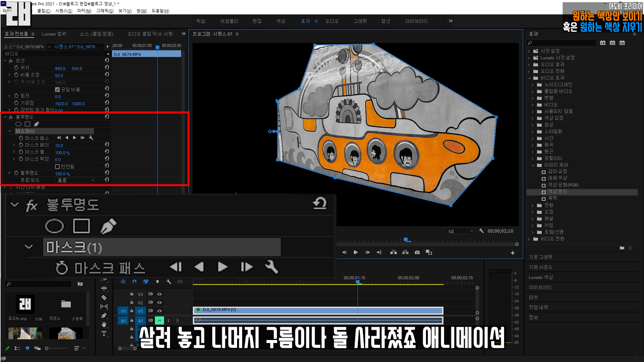644x362 pixels.
Task: Enable the mask inverted checkbox
Action: coord(57,167)
